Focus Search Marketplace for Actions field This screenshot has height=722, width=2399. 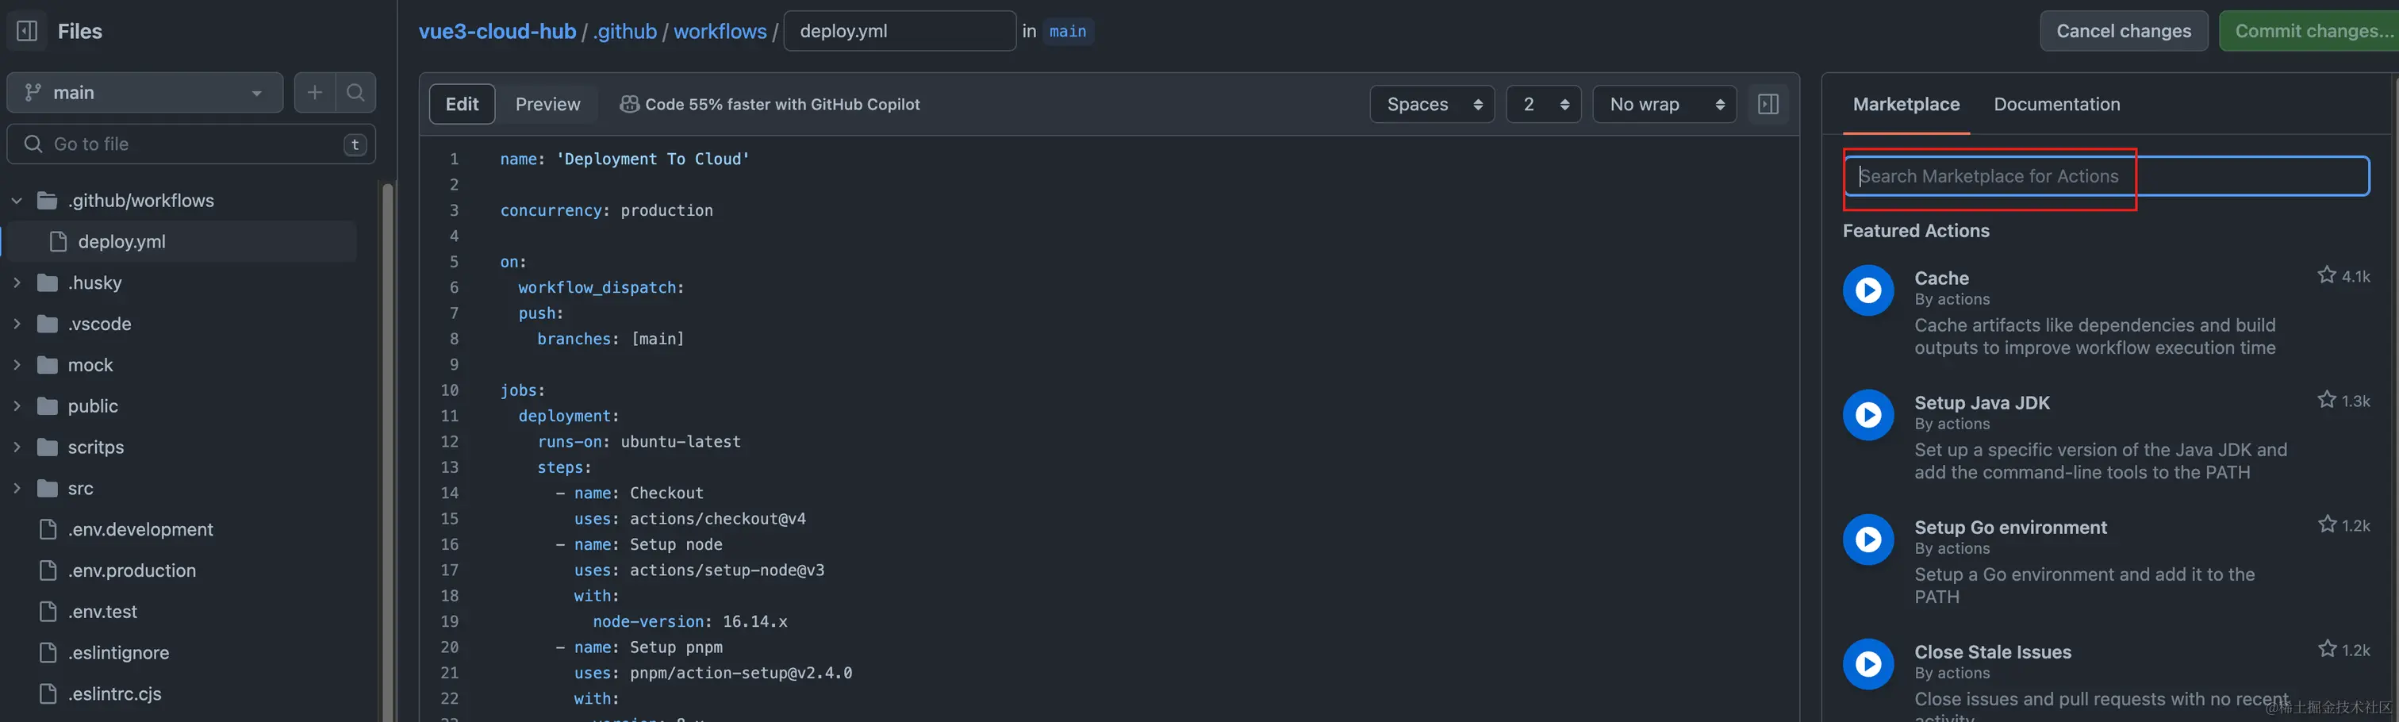pyautogui.click(x=2106, y=176)
